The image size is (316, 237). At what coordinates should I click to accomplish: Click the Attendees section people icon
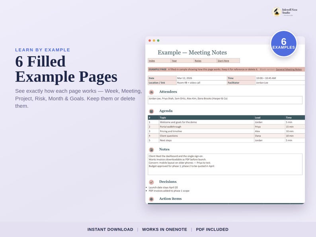point(151,92)
